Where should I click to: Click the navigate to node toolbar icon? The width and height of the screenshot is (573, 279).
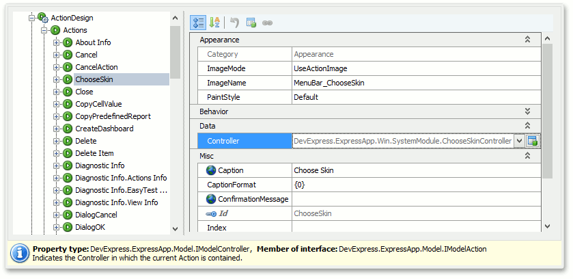coord(251,23)
